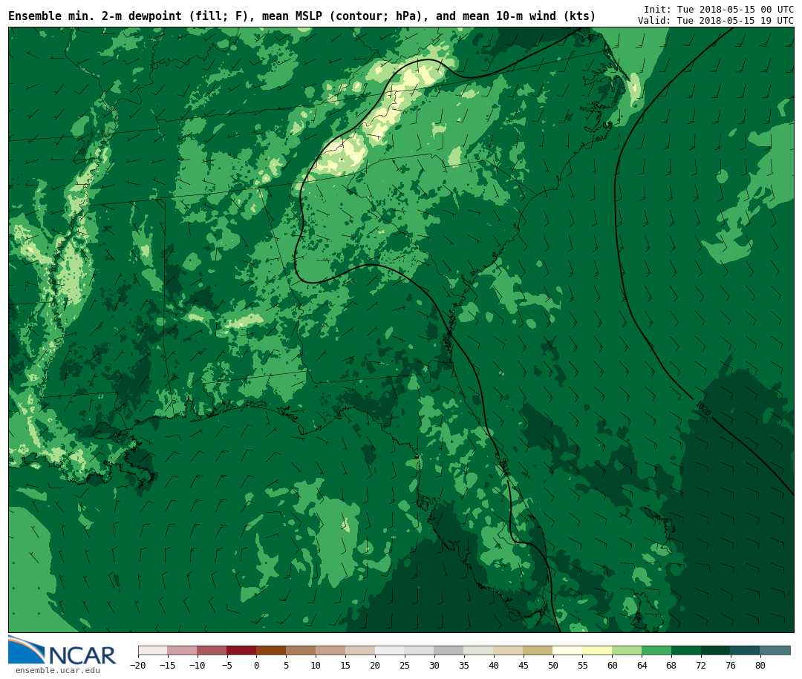Click the "10" colorbar tick label
This screenshot has width=802, height=679.
(x=316, y=665)
